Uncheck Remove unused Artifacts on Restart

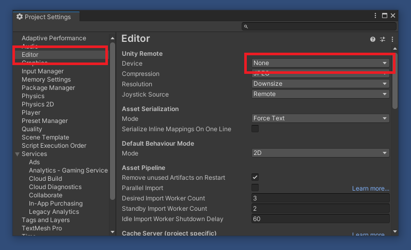(255, 177)
